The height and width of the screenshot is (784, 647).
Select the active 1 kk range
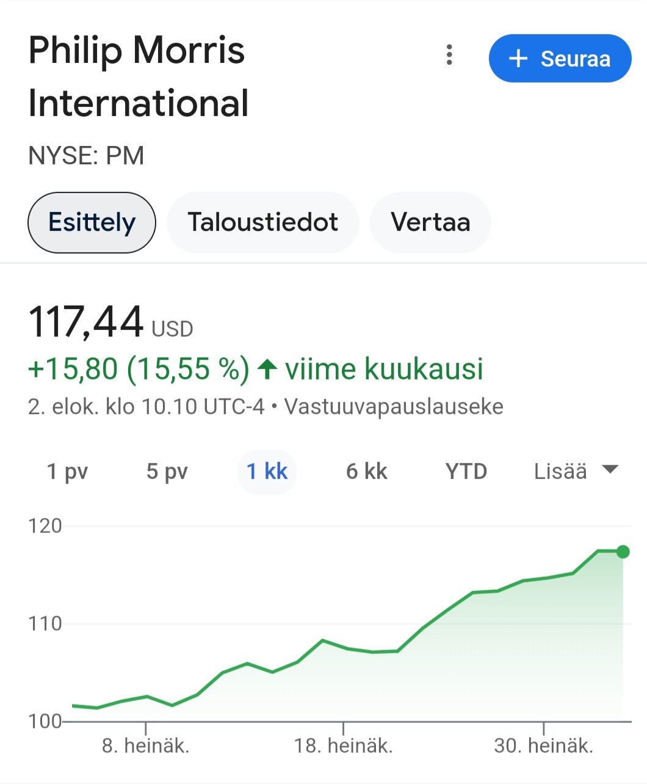click(x=267, y=472)
